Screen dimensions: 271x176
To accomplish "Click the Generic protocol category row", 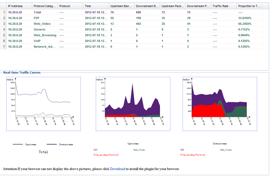I will [x=39, y=29].
